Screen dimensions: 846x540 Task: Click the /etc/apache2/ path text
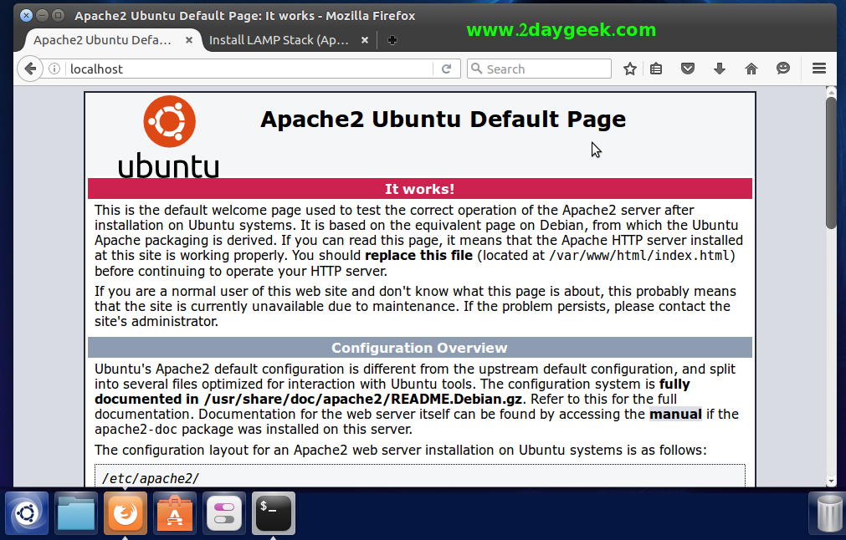click(x=151, y=478)
